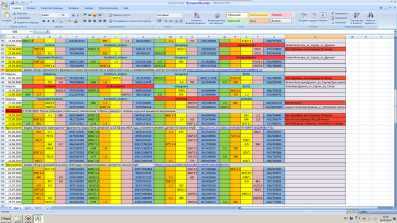Switch to the Формулы ribbon tab
The width and height of the screenshot is (397, 223).
pos(73,8)
